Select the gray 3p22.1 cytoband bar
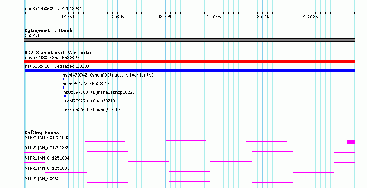This screenshot has height=188, width=367. click(190, 40)
